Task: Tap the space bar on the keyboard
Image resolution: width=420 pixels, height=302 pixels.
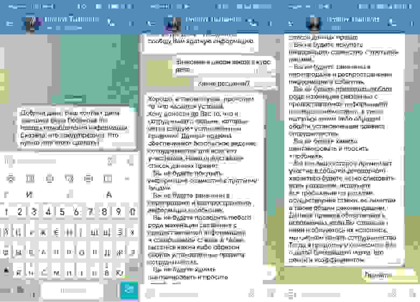Action: pos(73,291)
